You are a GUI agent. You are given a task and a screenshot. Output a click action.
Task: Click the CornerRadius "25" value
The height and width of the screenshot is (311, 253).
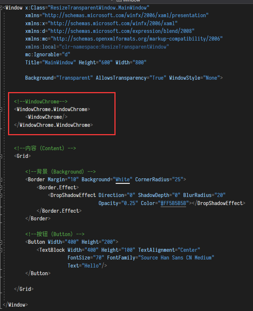(178, 179)
